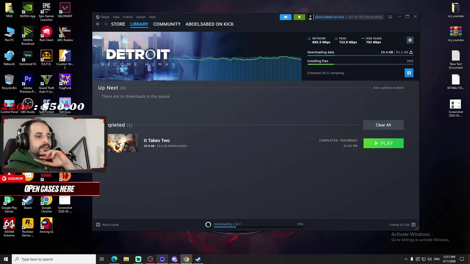Image resolution: width=470 pixels, height=264 pixels.
Task: Pause the Detroit download
Action: click(409, 73)
